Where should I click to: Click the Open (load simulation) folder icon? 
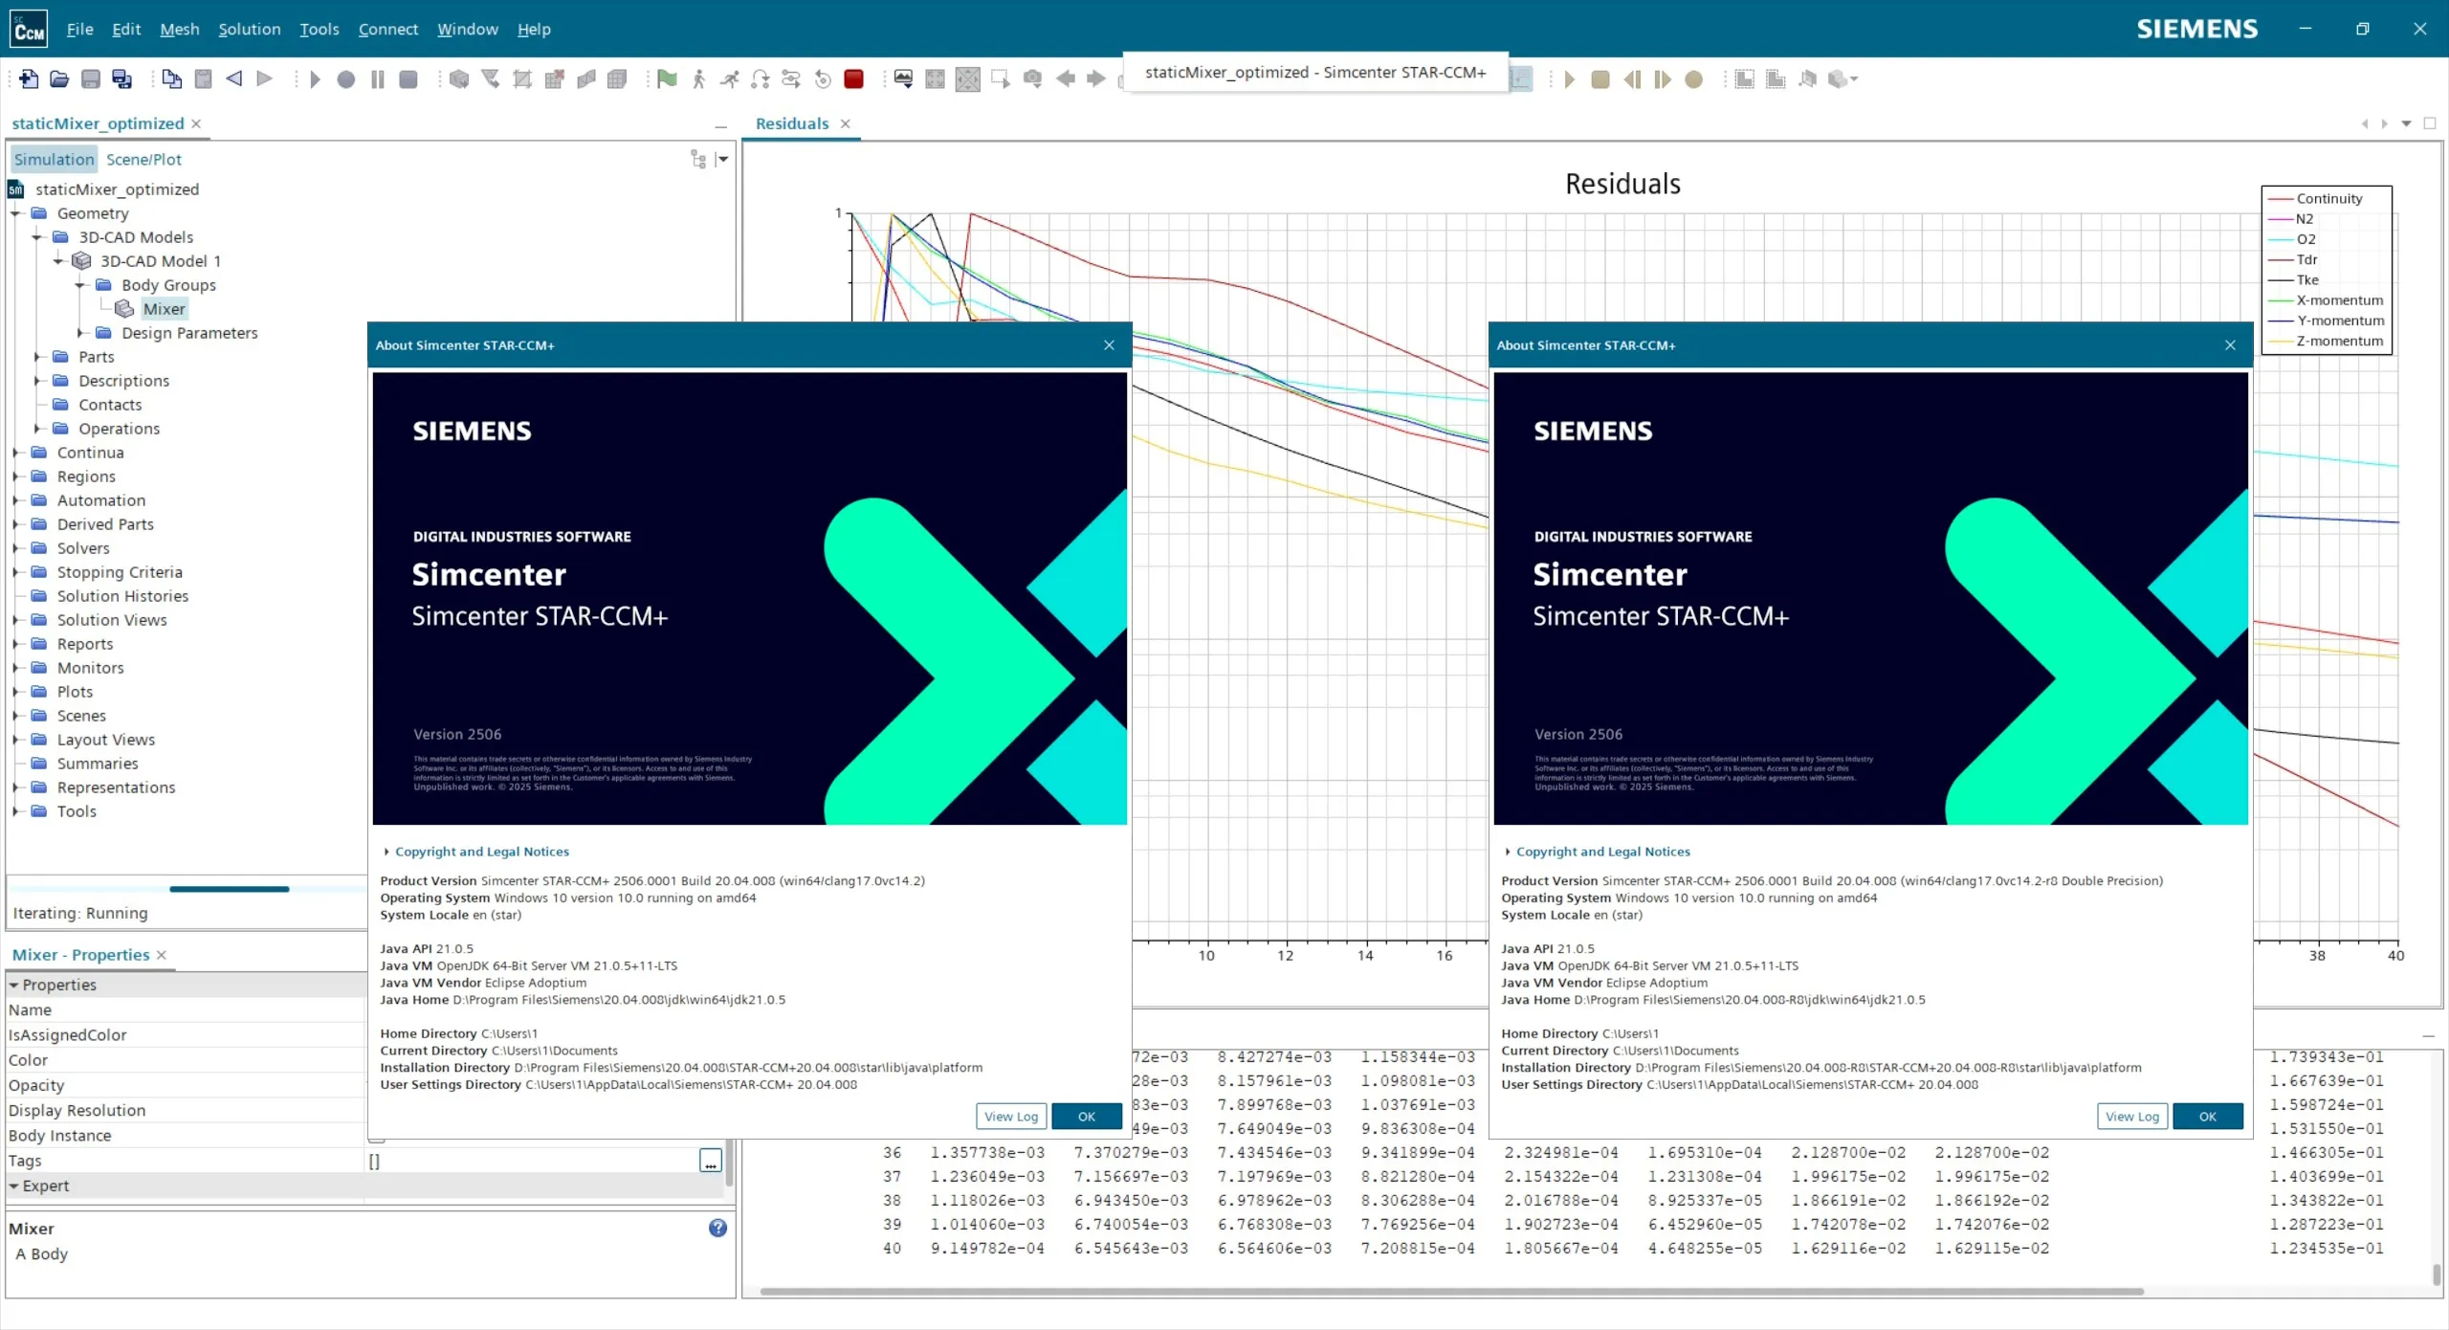click(59, 79)
